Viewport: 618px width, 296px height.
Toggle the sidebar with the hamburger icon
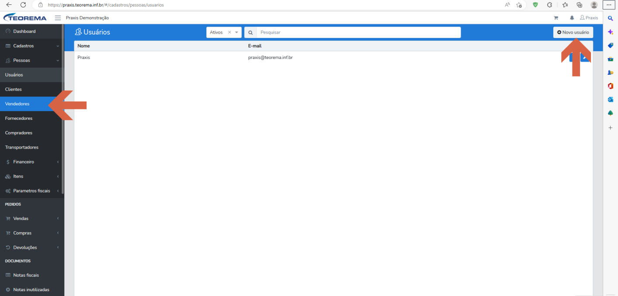pos(58,18)
